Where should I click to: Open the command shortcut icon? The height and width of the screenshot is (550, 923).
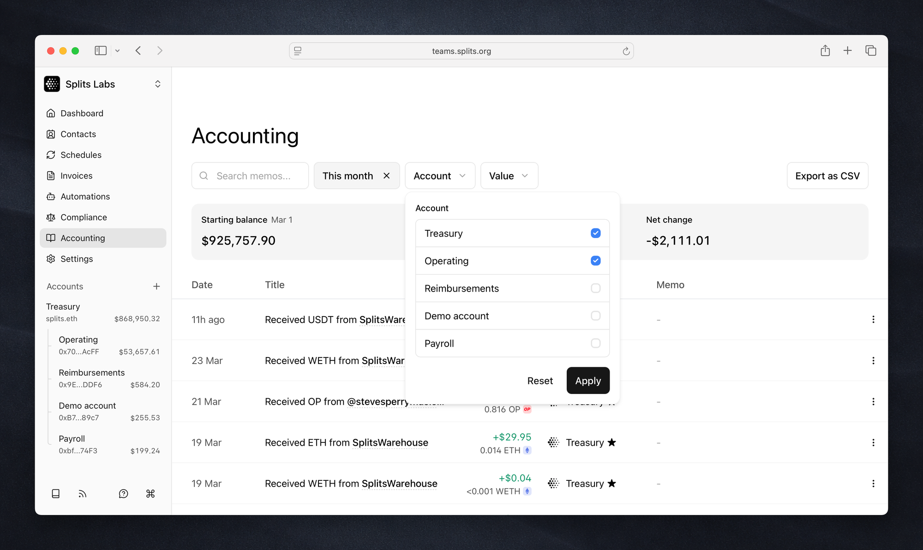(150, 494)
